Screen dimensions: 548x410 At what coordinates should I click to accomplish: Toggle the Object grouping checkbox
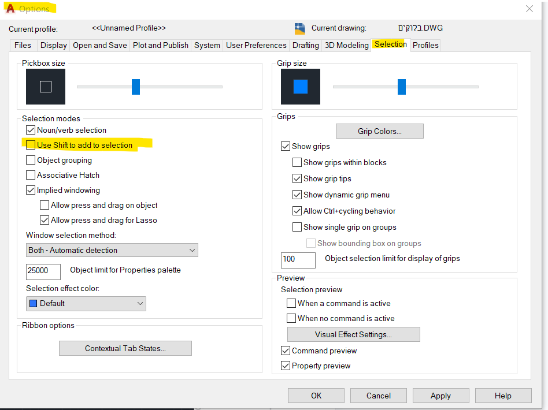(x=31, y=160)
